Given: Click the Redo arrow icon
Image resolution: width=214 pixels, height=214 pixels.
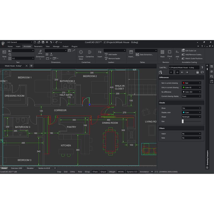Looking at the screenshot, I should tap(56, 42).
